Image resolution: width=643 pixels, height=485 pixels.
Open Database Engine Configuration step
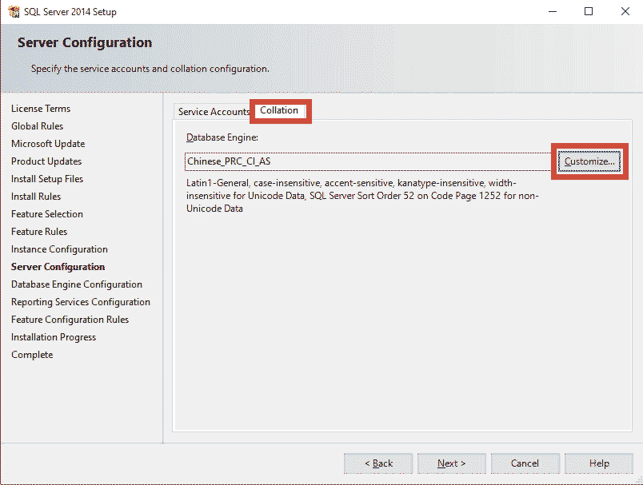click(x=76, y=284)
